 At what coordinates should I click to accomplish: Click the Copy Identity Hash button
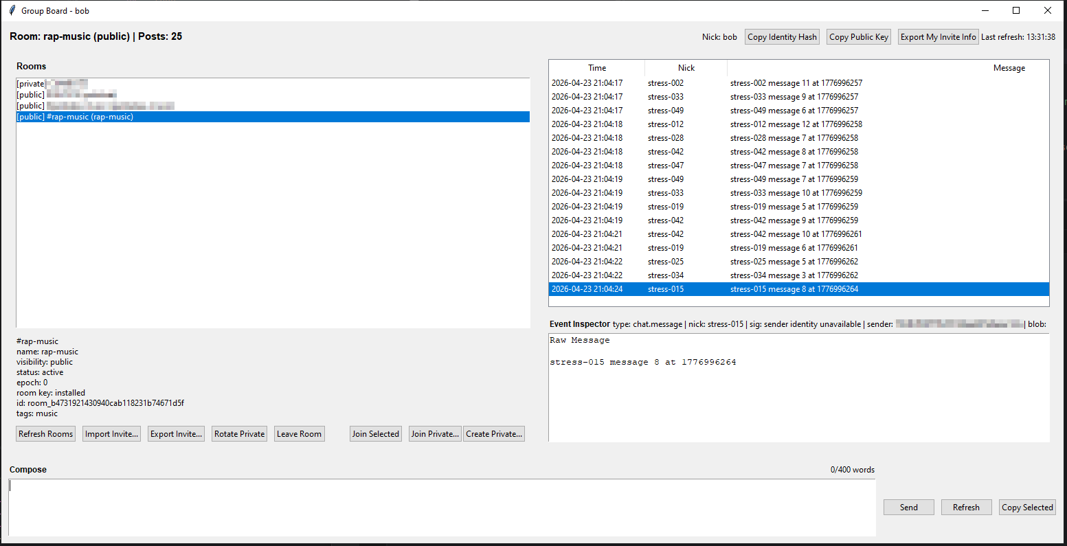click(x=782, y=37)
